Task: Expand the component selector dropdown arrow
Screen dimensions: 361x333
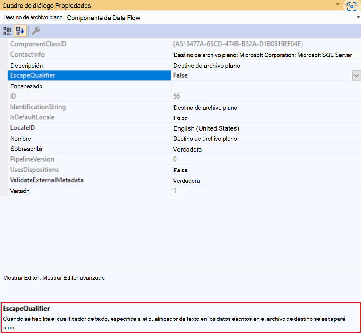Action: pos(358,17)
